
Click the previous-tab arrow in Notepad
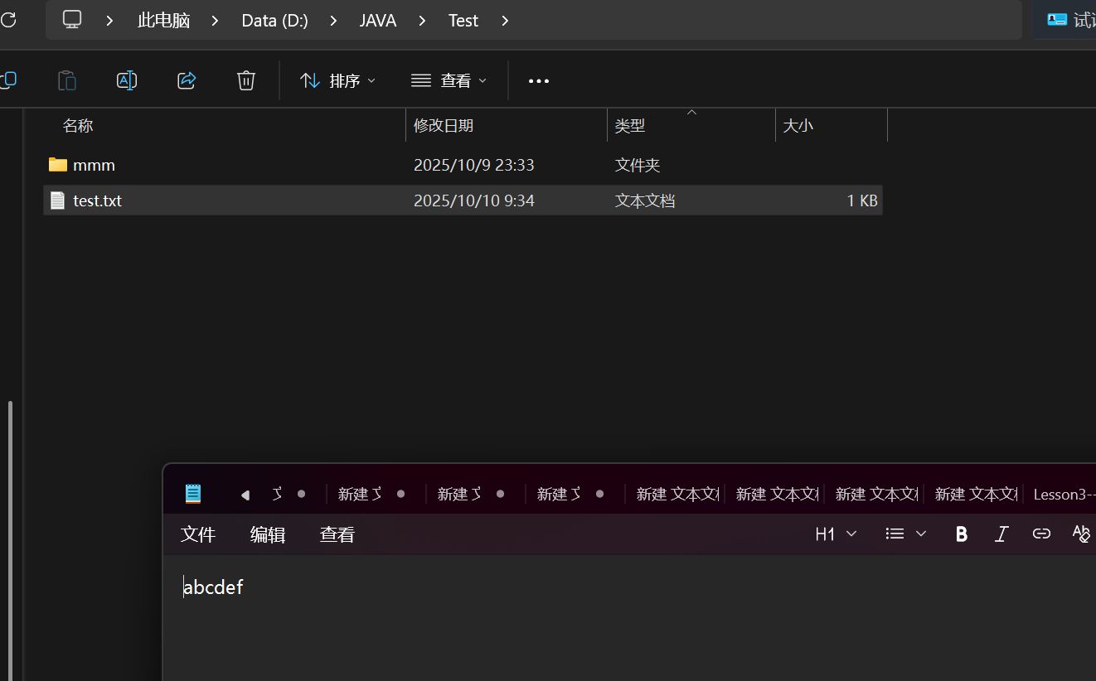click(x=245, y=493)
